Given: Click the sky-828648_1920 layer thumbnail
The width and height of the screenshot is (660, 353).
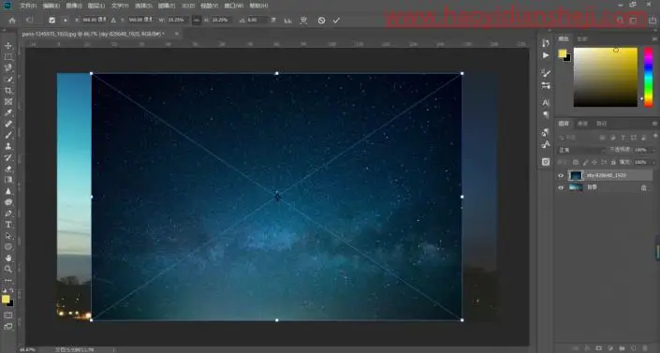Looking at the screenshot, I should 576,176.
